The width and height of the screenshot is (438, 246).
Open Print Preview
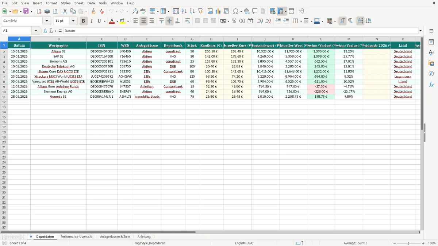pos(55,11)
